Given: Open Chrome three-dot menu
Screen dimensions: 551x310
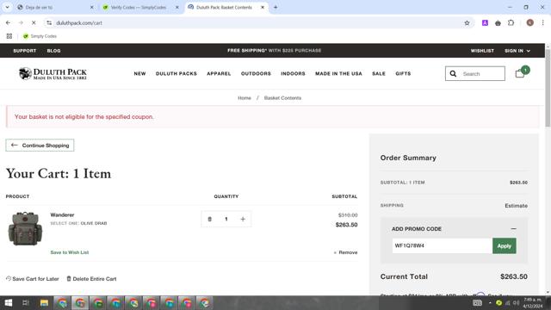Looking at the screenshot, I should (x=542, y=23).
